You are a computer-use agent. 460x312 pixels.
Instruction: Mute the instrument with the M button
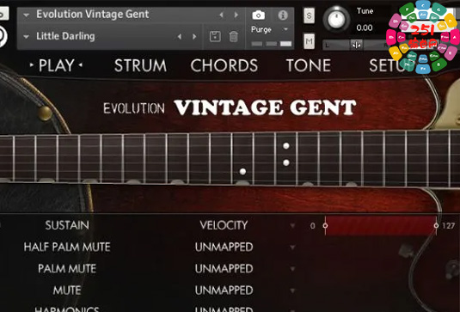[309, 41]
